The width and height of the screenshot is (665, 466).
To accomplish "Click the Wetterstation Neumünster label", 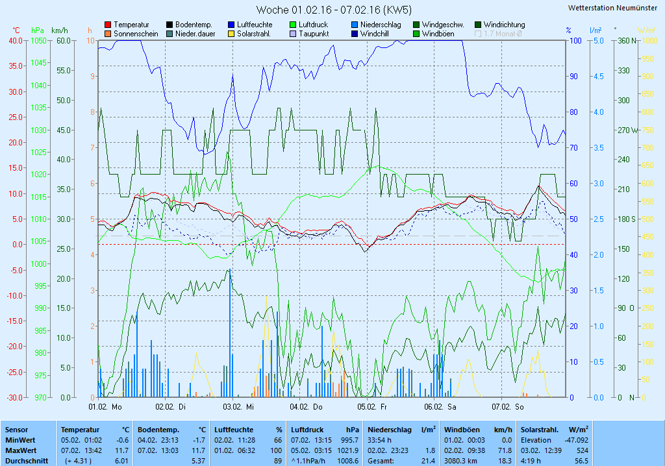I will coord(612,8).
